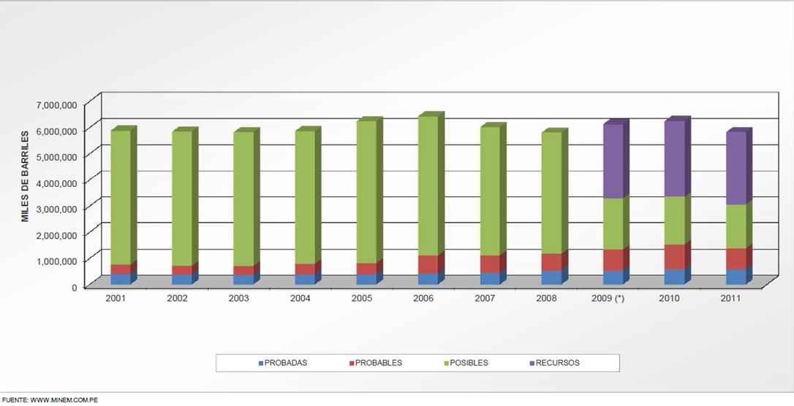794x406 pixels.
Task: Click the green segment of the 2010 bar
Action: (x=674, y=221)
